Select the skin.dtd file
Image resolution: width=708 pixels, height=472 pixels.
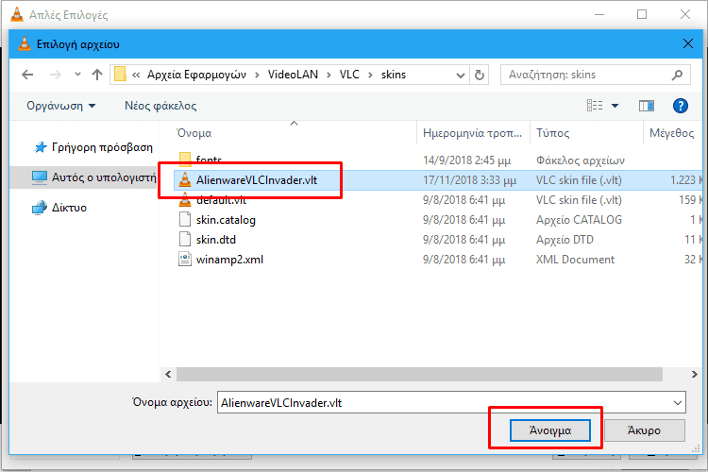tap(216, 240)
